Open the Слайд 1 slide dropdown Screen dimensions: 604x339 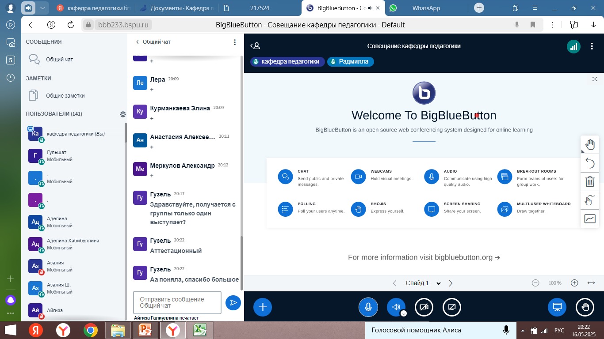pos(423,283)
